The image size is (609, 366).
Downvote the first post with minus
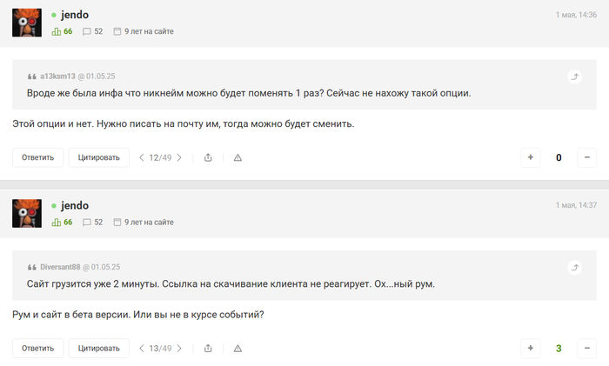pos(587,157)
